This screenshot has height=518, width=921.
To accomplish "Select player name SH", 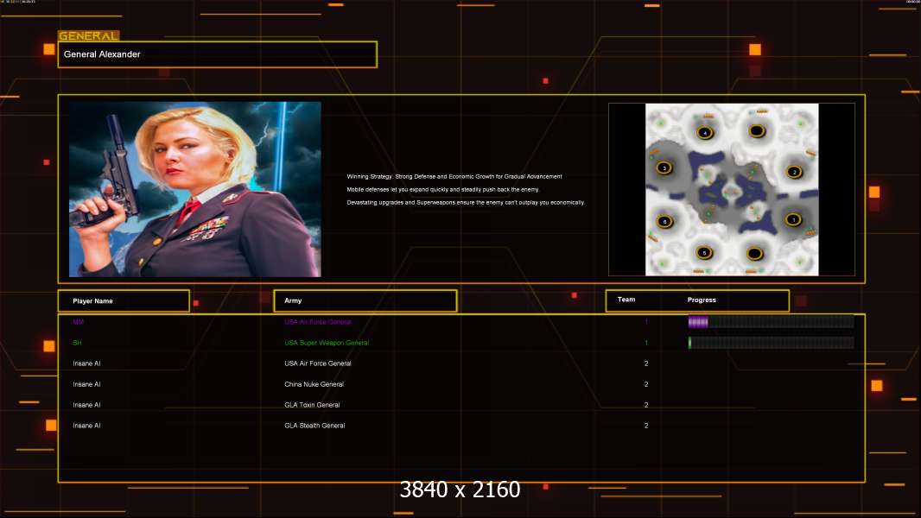I will [x=77, y=343].
